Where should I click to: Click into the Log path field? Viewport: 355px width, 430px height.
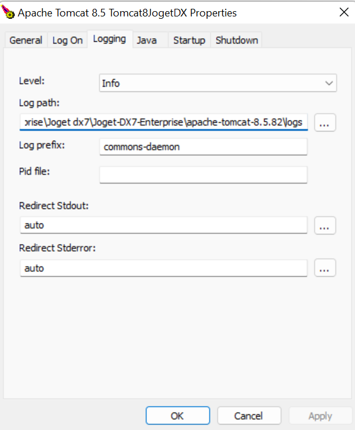(x=163, y=122)
